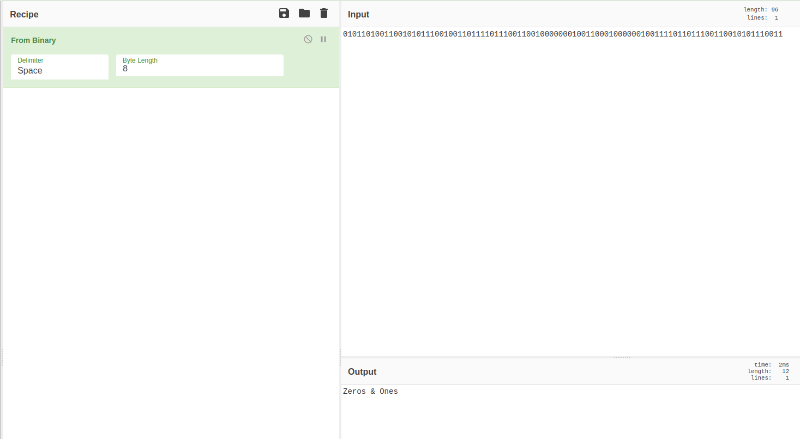The image size is (800, 439).
Task: Open the Delimiter dropdown set to Space
Action: click(59, 66)
